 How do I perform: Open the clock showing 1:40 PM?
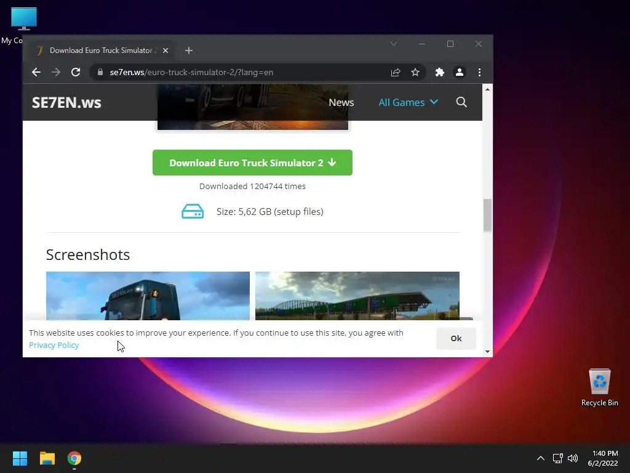[x=603, y=458]
